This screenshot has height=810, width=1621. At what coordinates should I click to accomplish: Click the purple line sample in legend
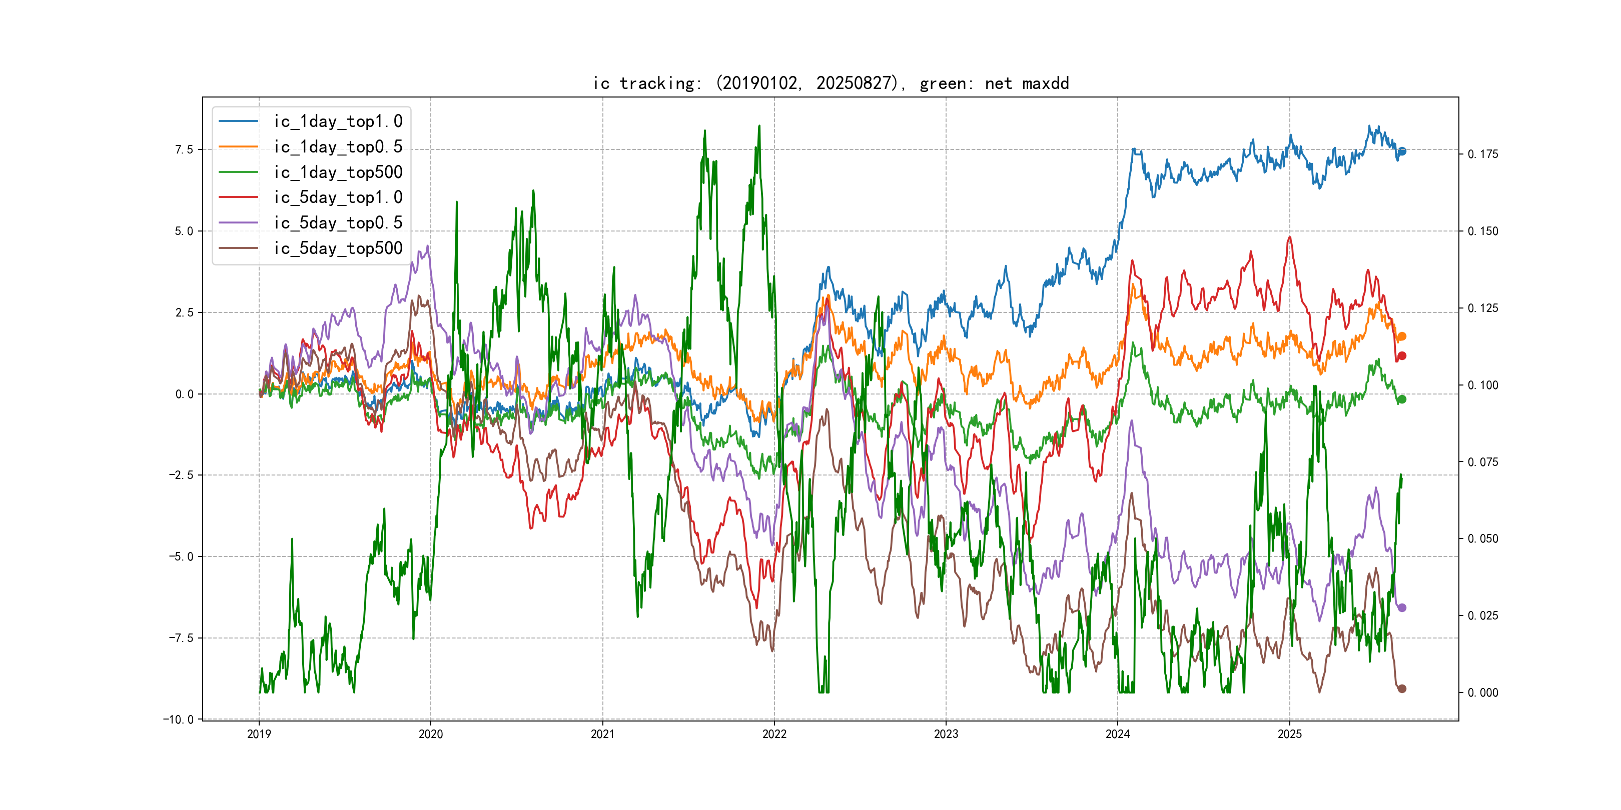pos(238,222)
